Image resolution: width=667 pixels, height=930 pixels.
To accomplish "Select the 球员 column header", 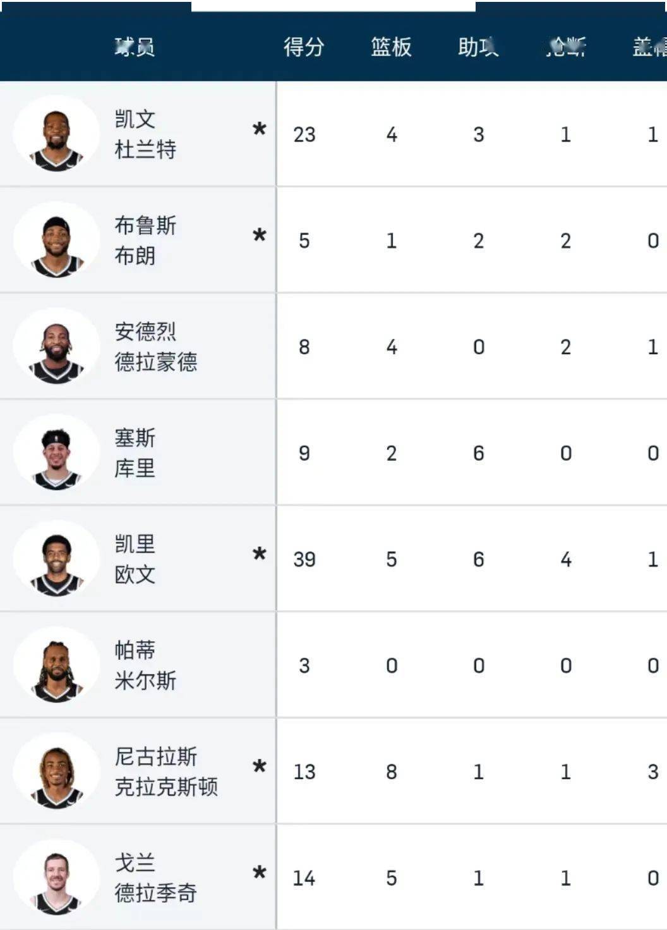I will click(135, 47).
